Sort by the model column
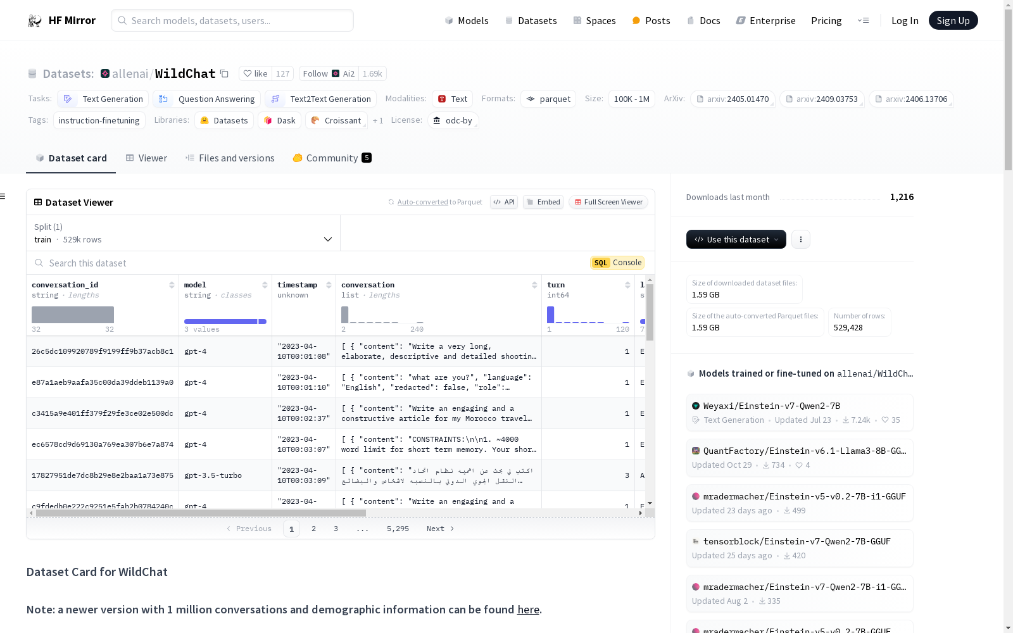Screen dimensions: 1013x633 (265, 285)
